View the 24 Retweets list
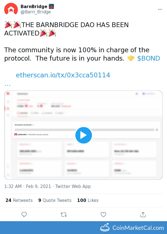Screen dimensions: 167x234 (19, 200)
